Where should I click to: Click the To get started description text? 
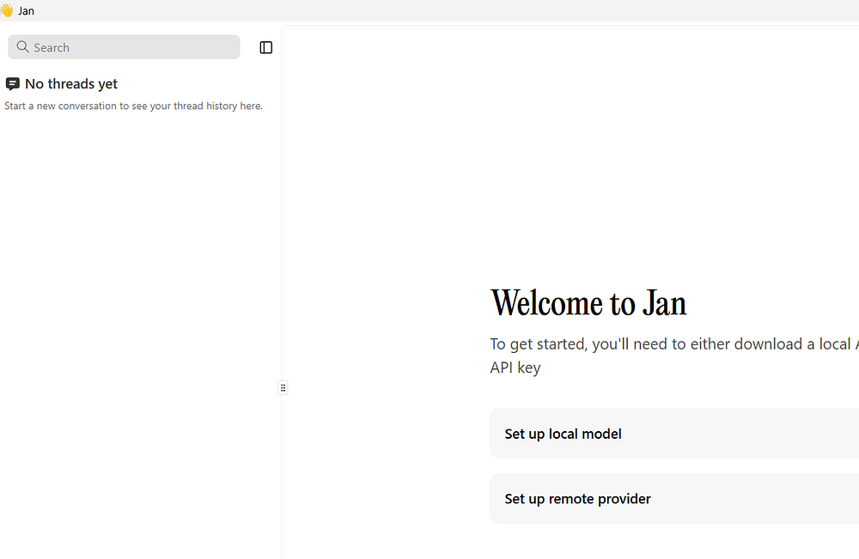coord(674,355)
